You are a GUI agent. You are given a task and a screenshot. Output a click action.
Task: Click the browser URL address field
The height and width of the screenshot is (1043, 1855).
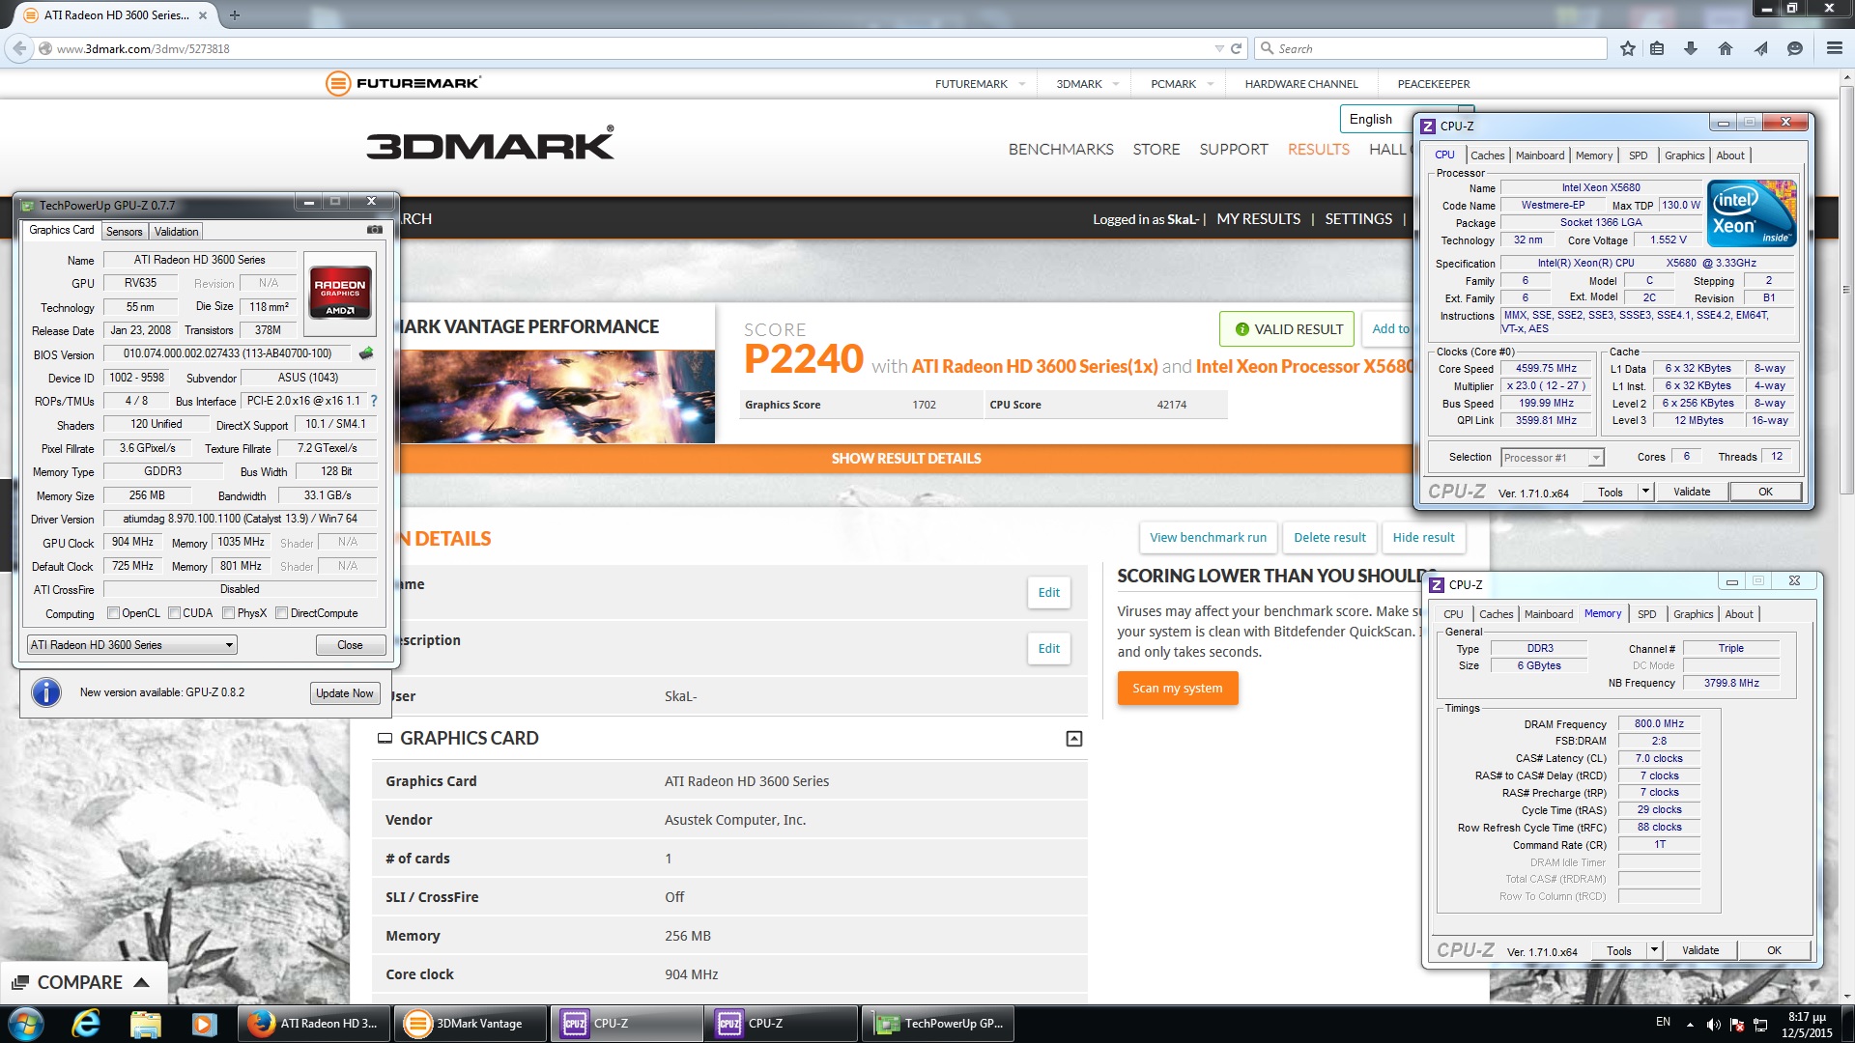point(628,48)
